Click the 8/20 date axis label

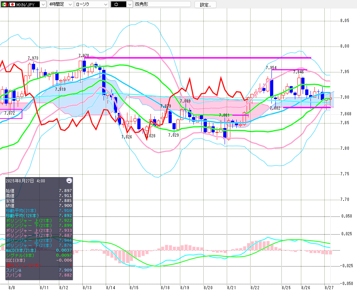point(208,287)
